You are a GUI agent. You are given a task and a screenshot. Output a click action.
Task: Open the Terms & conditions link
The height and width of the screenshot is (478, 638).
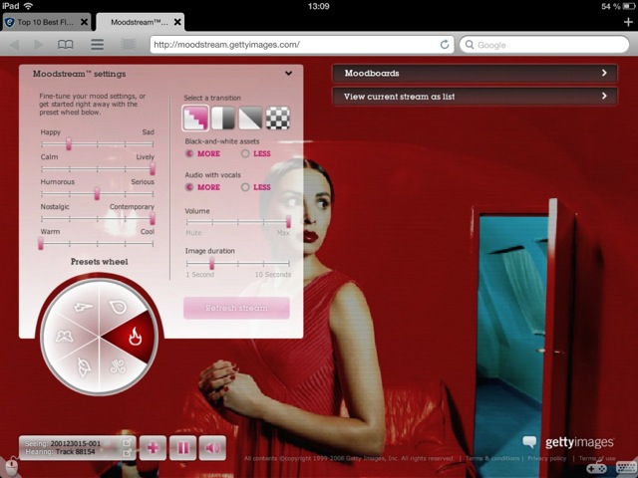pos(492,458)
